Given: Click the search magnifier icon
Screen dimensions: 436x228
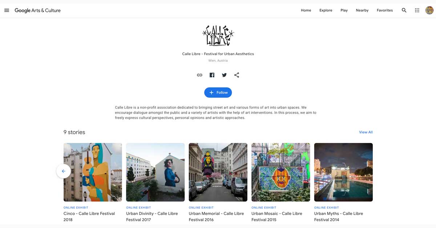Looking at the screenshot, I should coord(404,10).
